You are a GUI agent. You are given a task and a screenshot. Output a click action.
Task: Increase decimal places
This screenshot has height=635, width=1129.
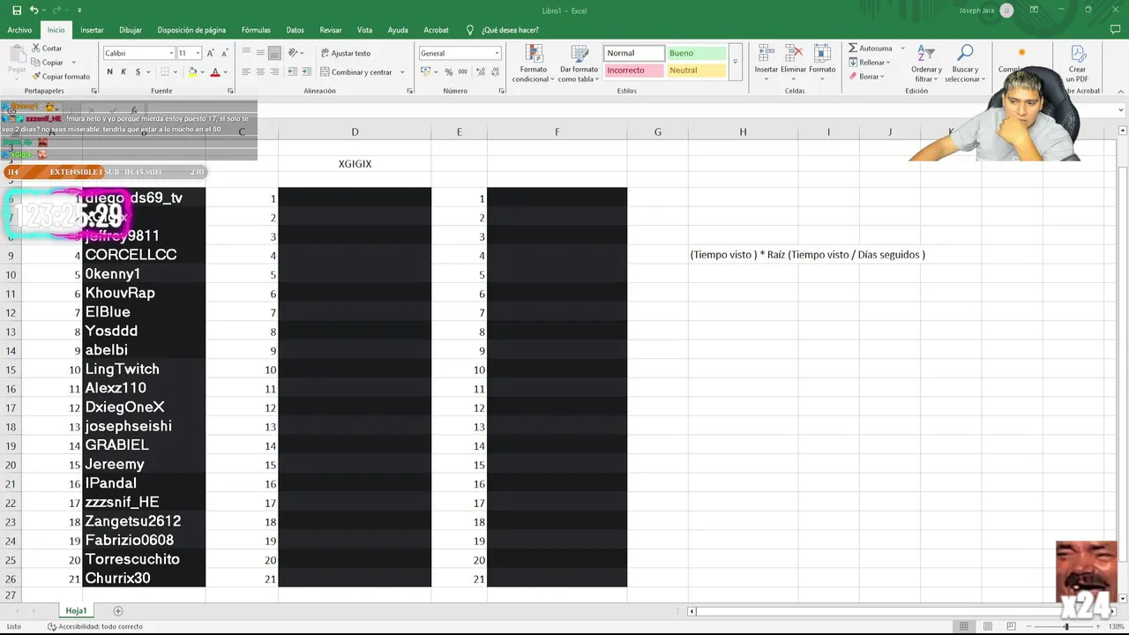(480, 72)
